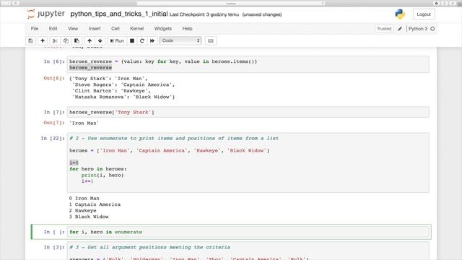Open the Insert menu
Image resolution: width=462 pixels, height=260 pixels.
coord(95,29)
